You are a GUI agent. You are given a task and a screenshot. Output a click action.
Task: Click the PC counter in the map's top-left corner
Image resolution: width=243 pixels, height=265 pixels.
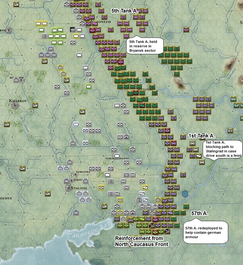(16, 4)
